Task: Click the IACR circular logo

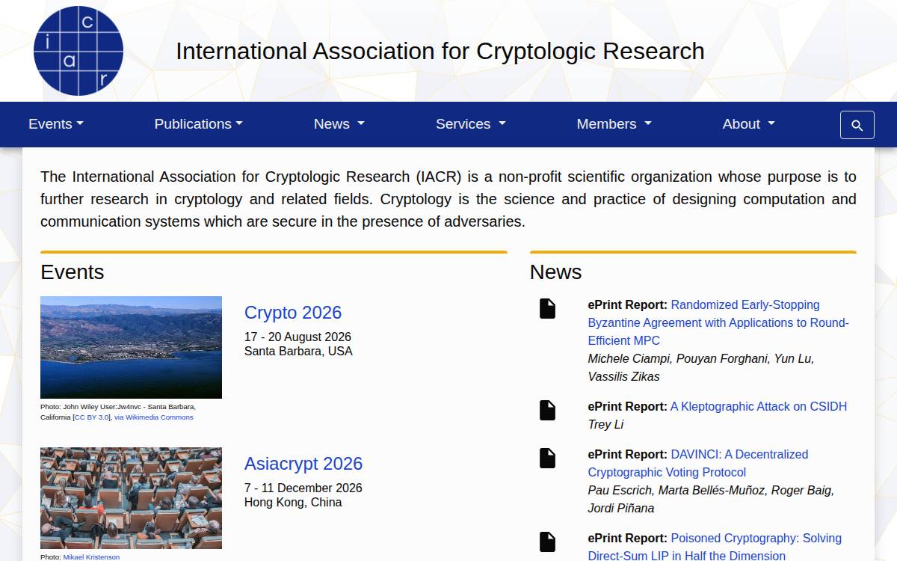Action: coord(78,51)
